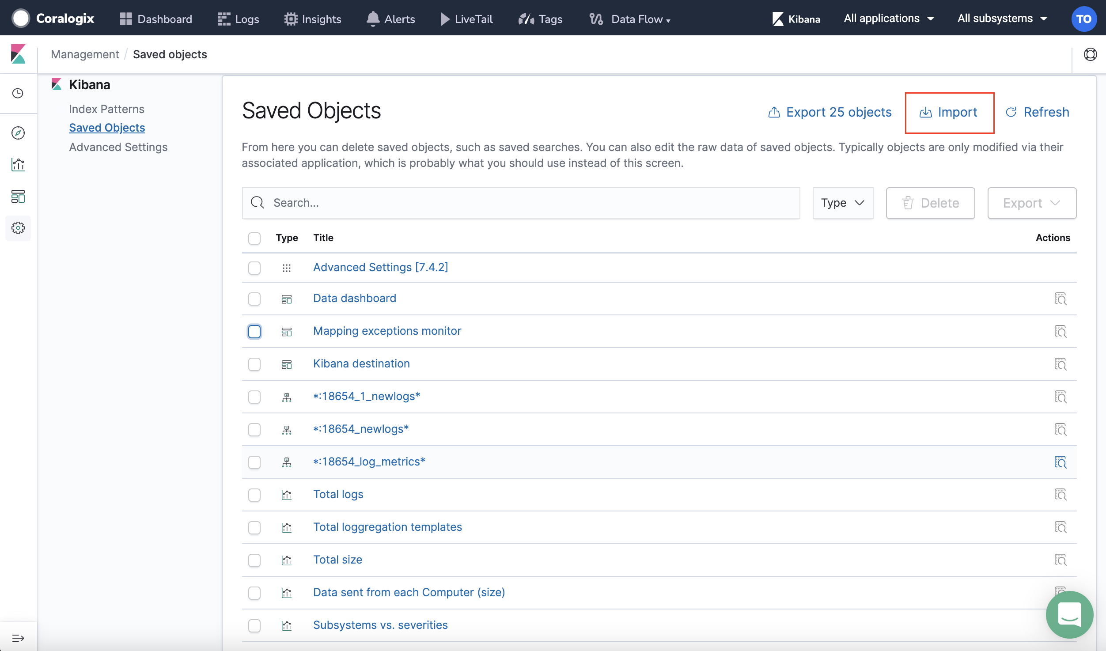Check the Kibana destination row

tap(254, 364)
